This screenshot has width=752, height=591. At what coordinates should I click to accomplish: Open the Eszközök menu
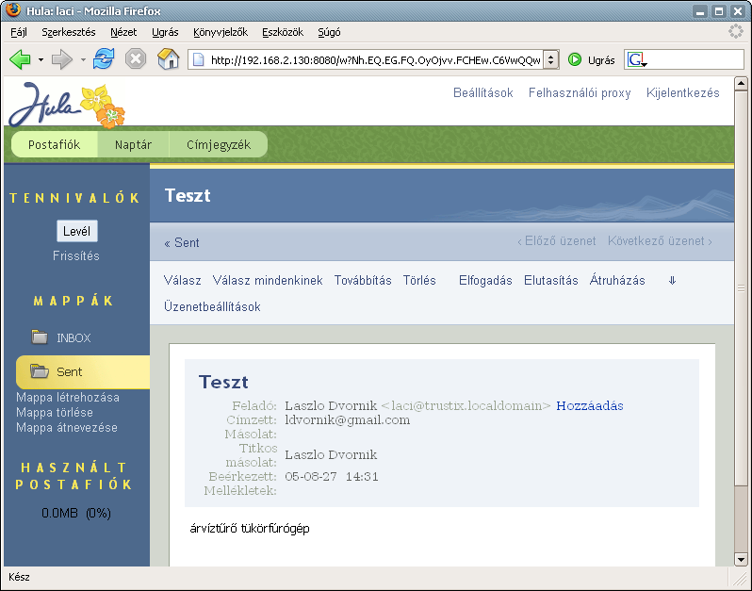(283, 32)
